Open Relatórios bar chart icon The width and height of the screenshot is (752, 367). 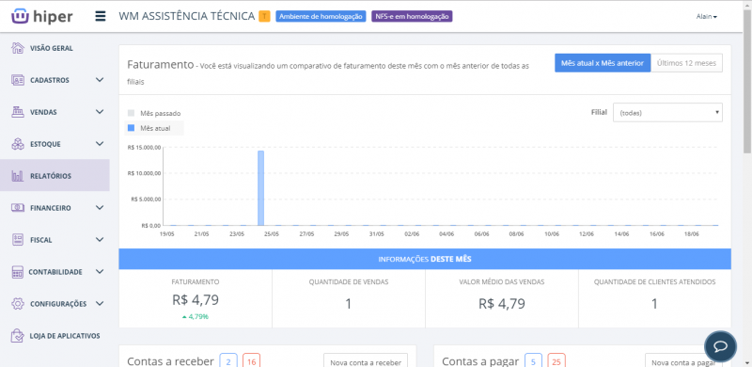18,176
